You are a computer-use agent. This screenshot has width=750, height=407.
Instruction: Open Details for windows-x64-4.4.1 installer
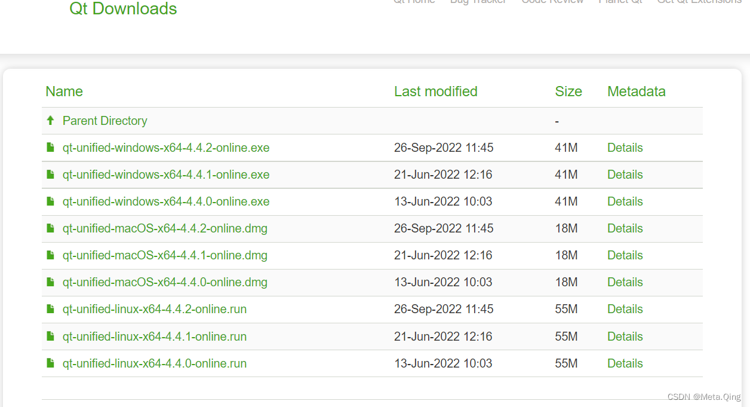click(625, 175)
